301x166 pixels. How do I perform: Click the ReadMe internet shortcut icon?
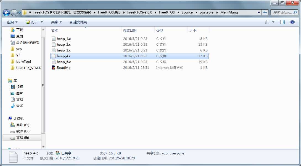pos(54,68)
